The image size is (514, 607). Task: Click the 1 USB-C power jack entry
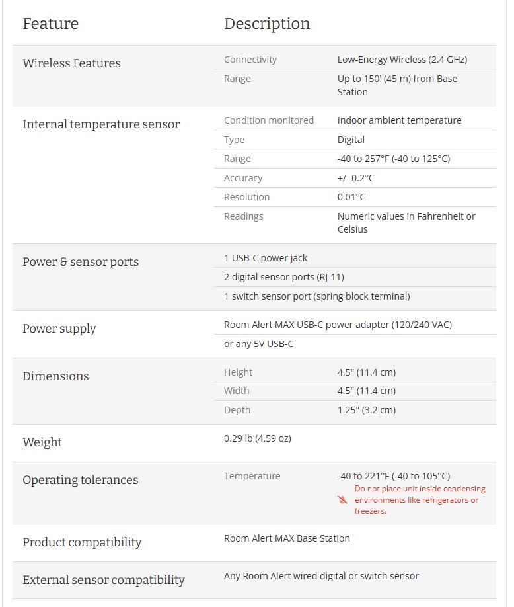266,258
